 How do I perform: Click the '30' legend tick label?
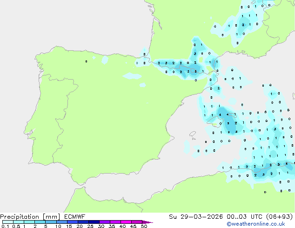[101, 226]
